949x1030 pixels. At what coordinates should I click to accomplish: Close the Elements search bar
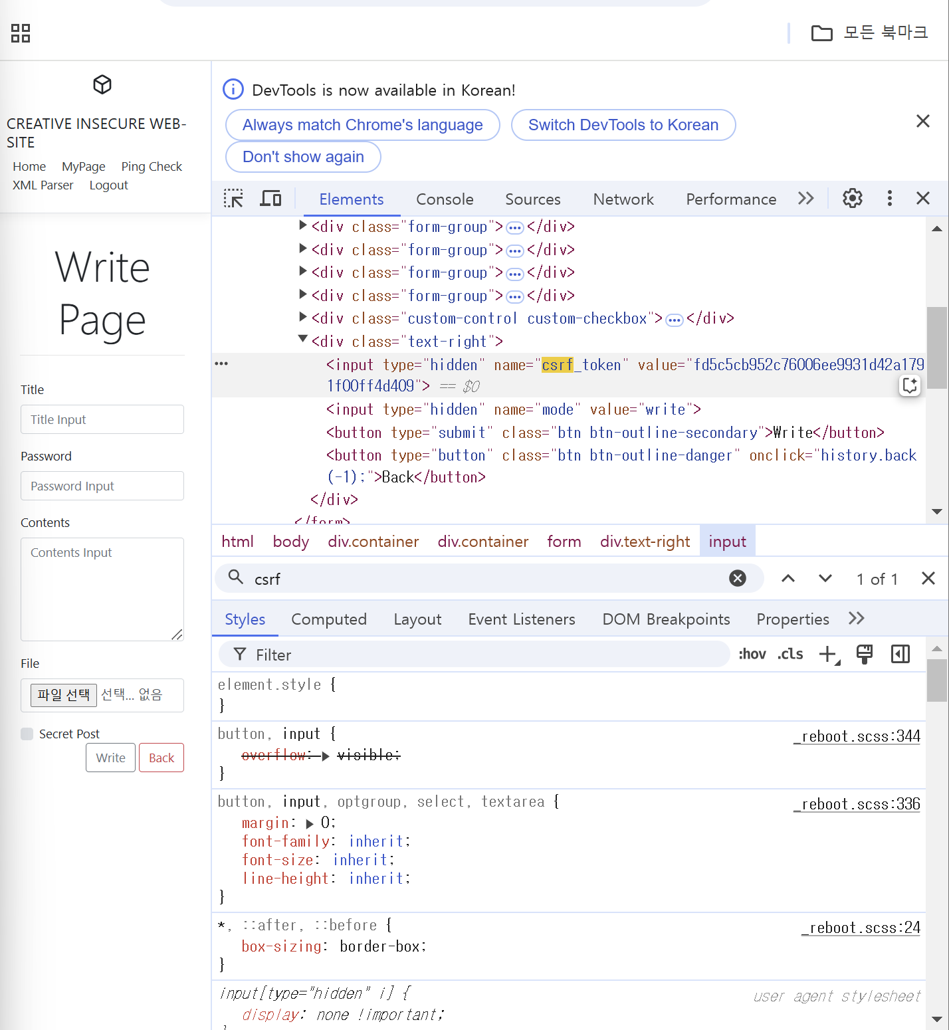coord(928,578)
